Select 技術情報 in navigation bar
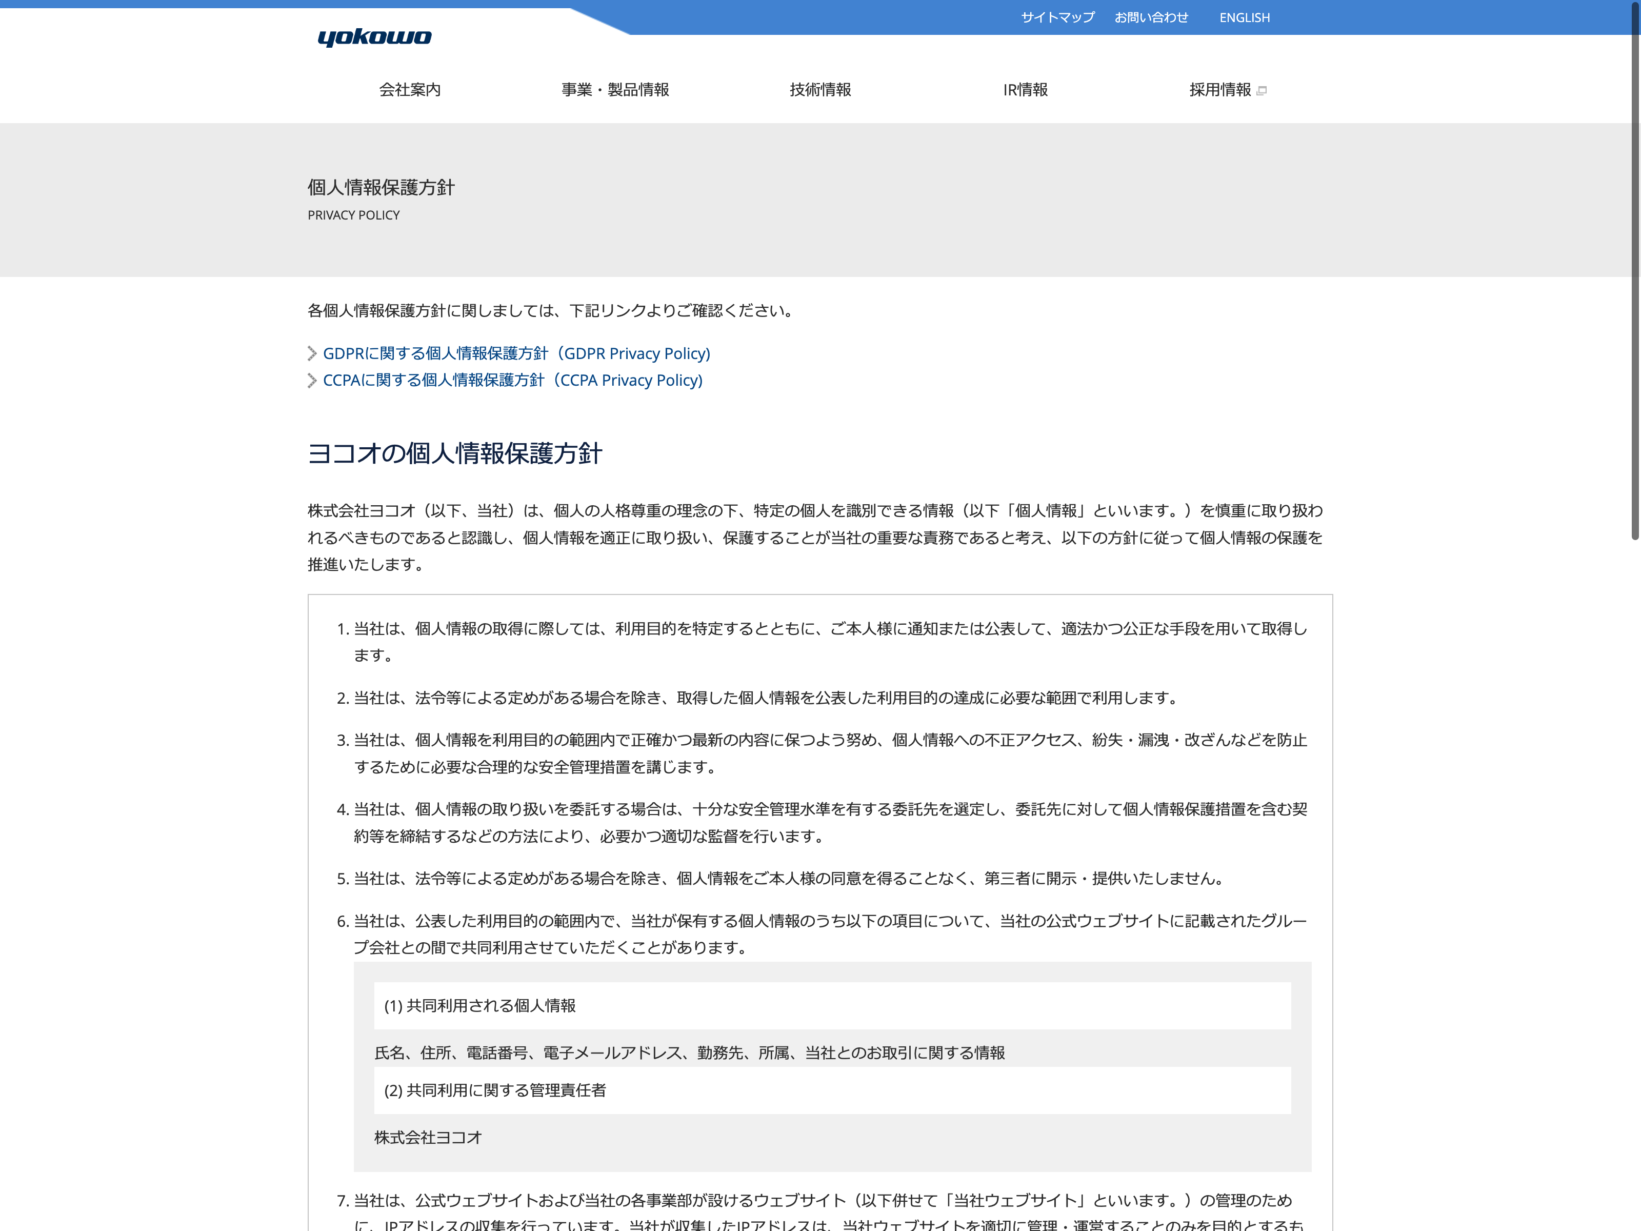This screenshot has width=1641, height=1231. (x=820, y=90)
